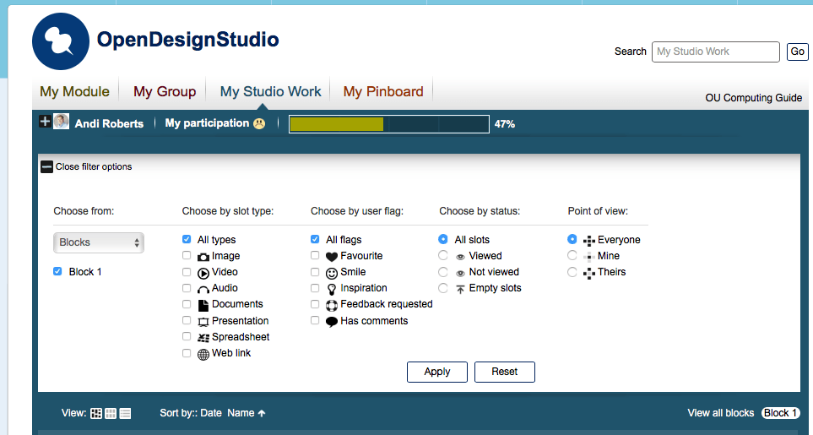The width and height of the screenshot is (813, 435).
Task: Expand user panel with plus icon
Action: pyautogui.click(x=45, y=122)
